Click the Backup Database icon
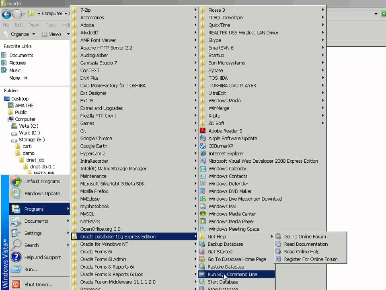Screen dimensions: 386x290 coord(202,244)
